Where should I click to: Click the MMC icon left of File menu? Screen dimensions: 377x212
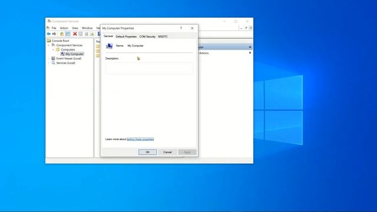48,28
